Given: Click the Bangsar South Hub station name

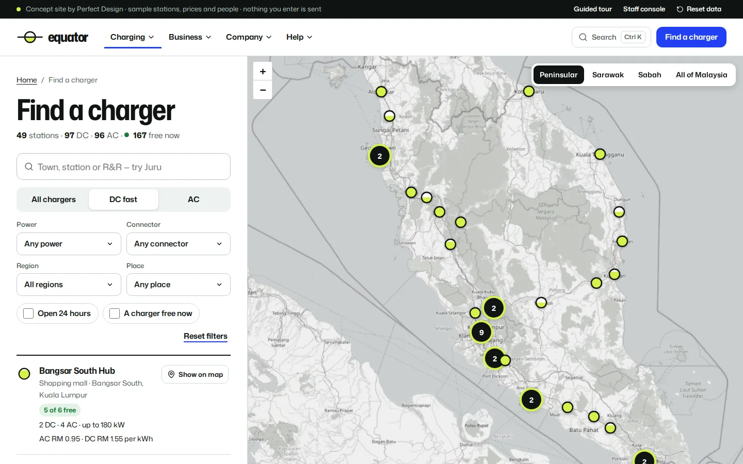Looking at the screenshot, I should [x=77, y=371].
